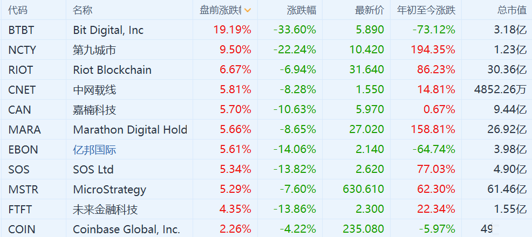
Task: Open the Bit Digital, Inc stock name
Action: pos(108,30)
